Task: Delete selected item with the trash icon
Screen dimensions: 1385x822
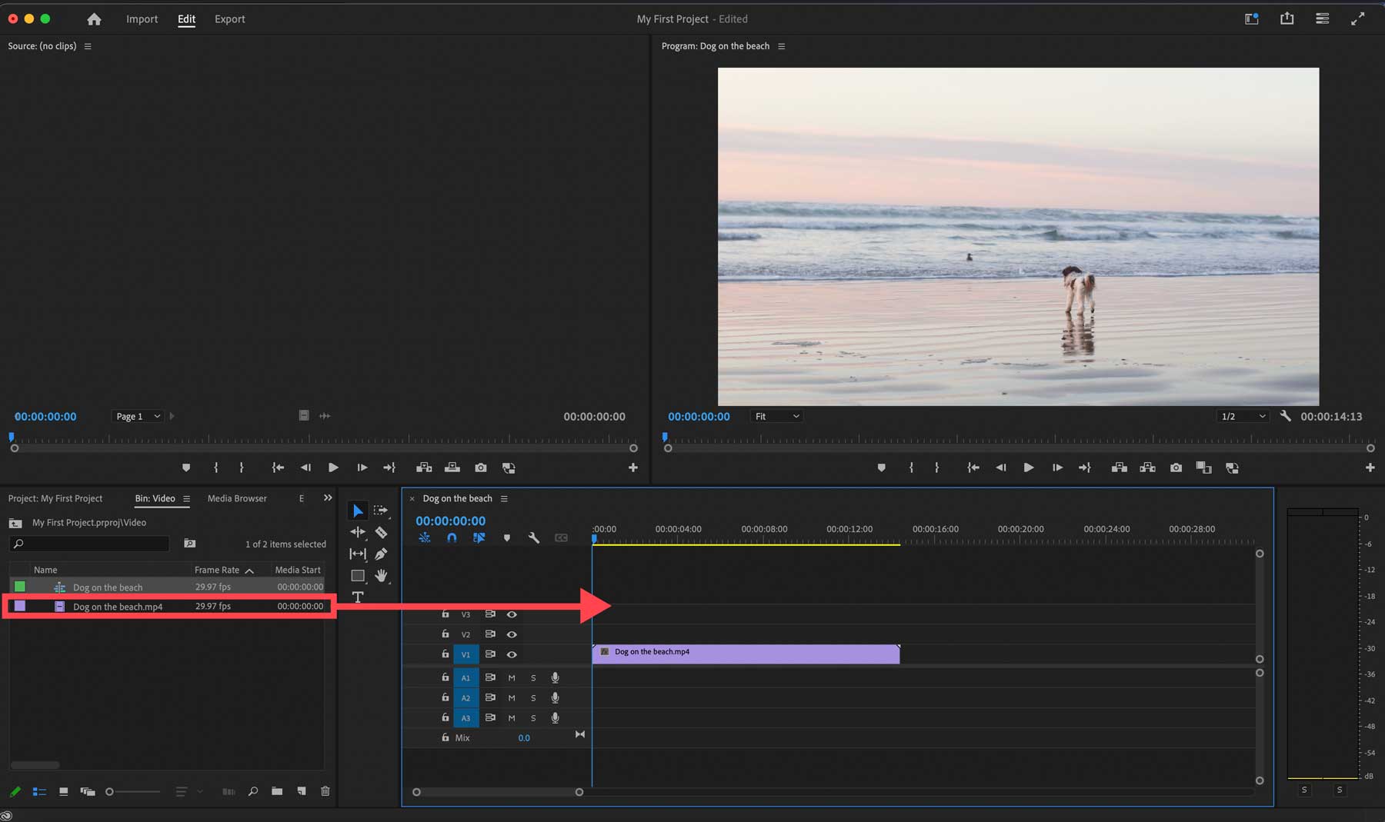Action: pos(325,790)
